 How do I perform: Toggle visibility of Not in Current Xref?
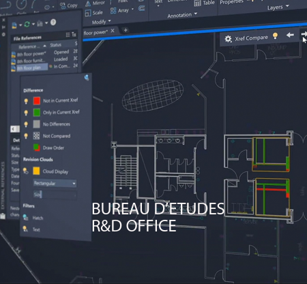26,101
